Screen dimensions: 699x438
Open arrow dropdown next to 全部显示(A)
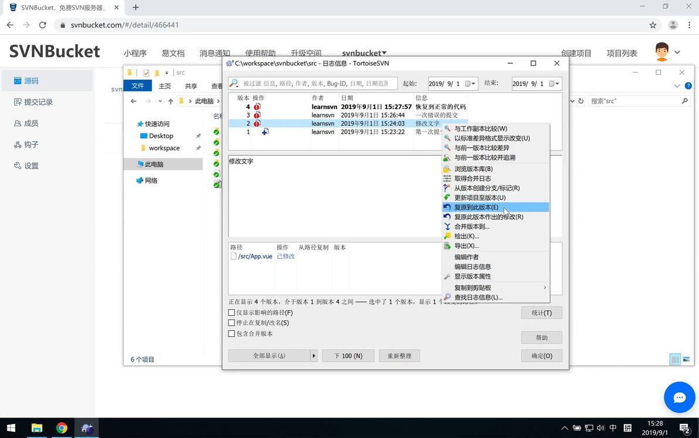[x=314, y=355]
